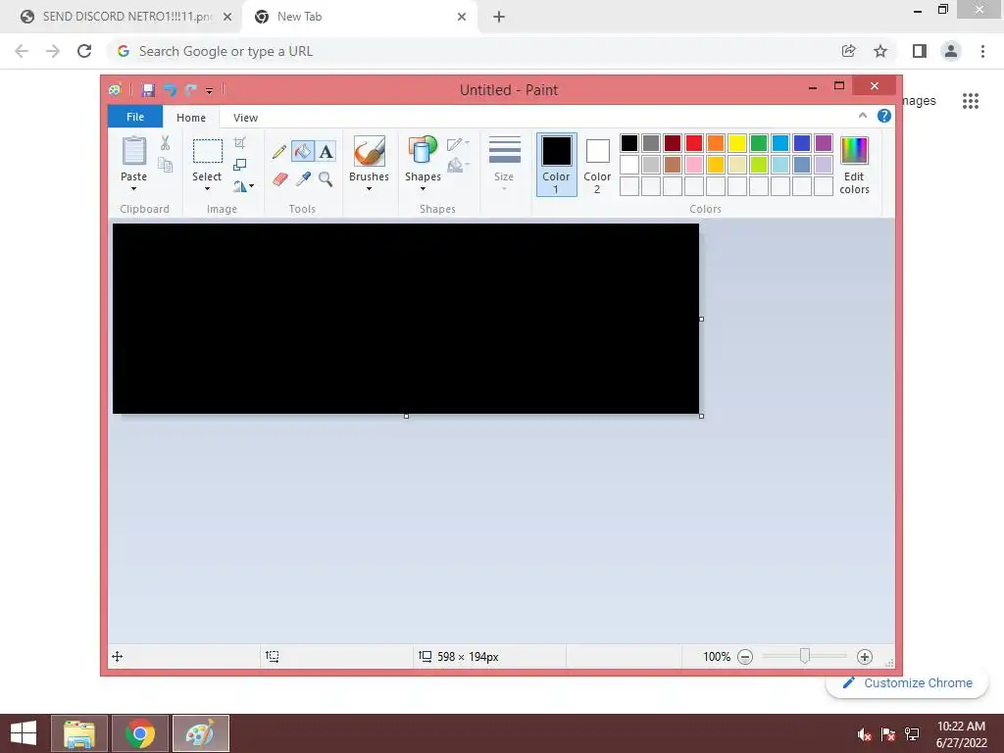1004x753 pixels.
Task: Select the Pencil tool in Paint
Action: click(278, 152)
